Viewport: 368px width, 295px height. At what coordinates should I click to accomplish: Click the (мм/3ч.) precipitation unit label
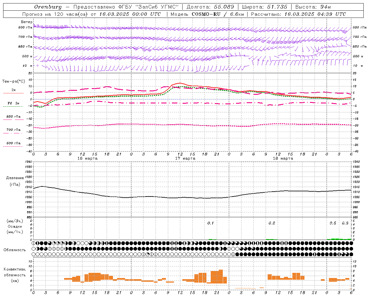pyautogui.click(x=15, y=221)
